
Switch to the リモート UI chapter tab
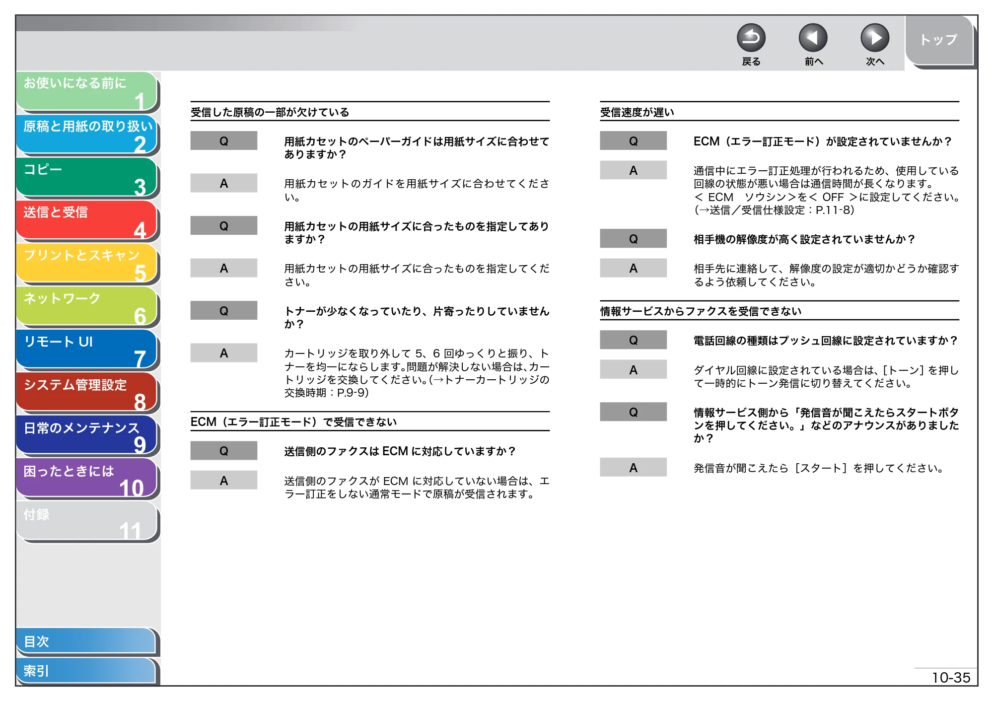87,350
